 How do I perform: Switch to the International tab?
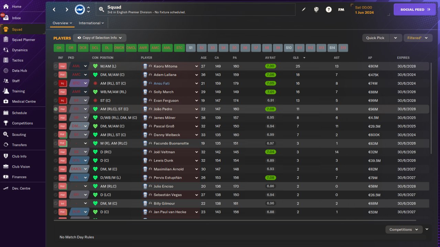click(x=91, y=23)
